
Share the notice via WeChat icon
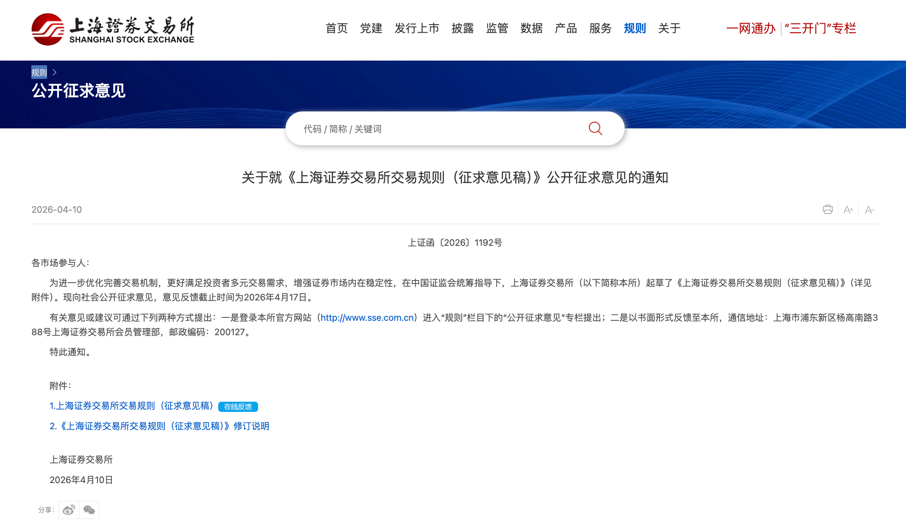[89, 510]
